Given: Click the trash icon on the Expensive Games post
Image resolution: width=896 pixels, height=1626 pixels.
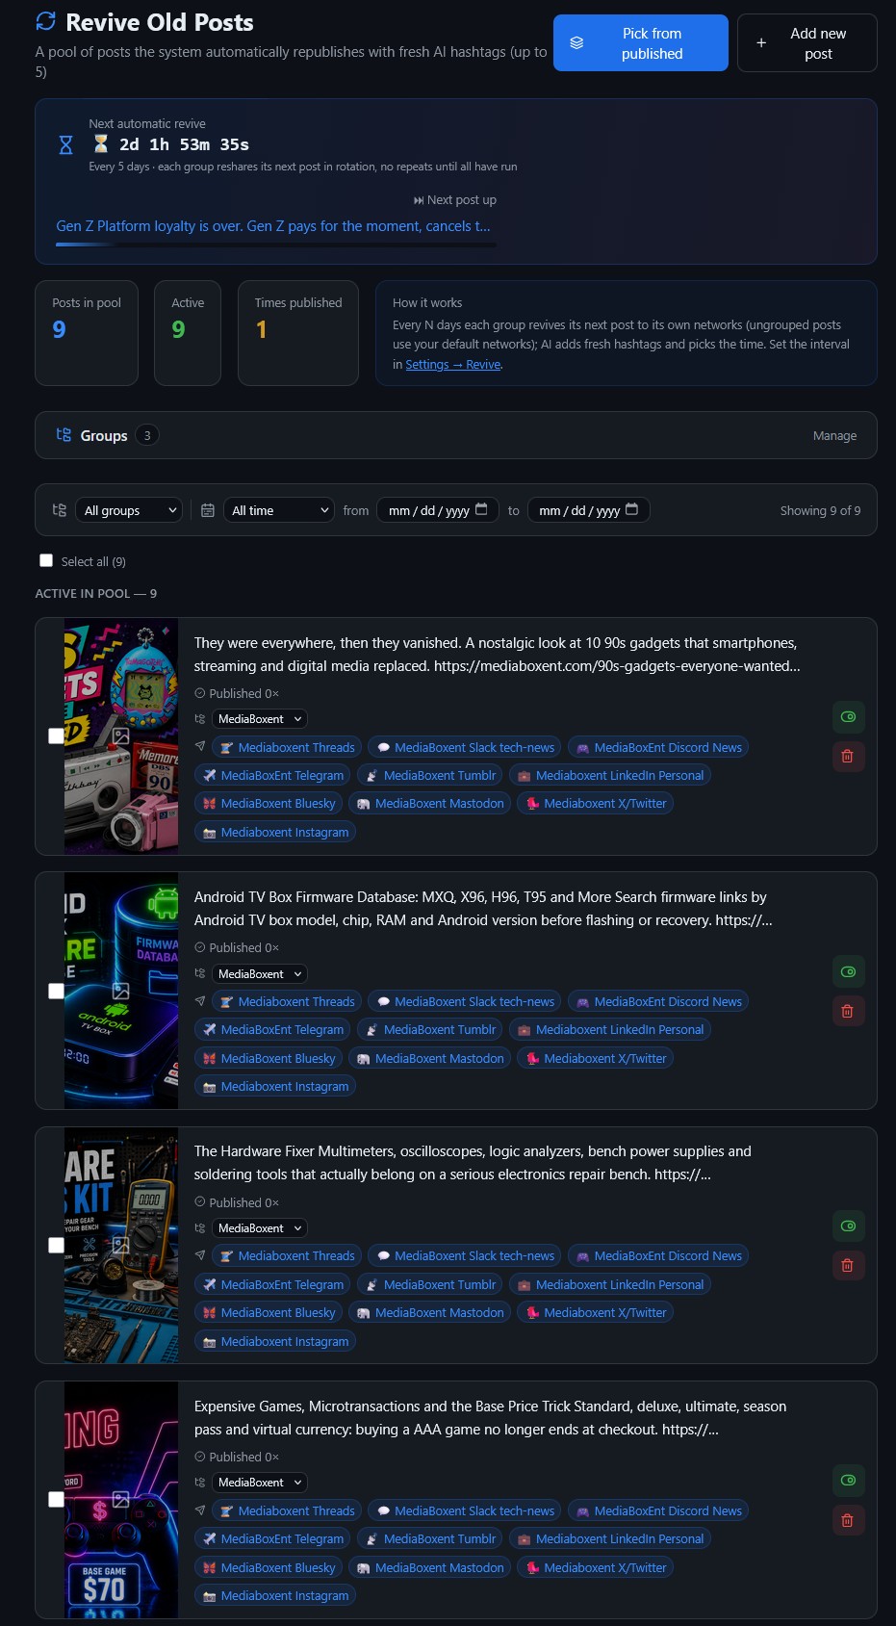Looking at the screenshot, I should click(x=848, y=1520).
